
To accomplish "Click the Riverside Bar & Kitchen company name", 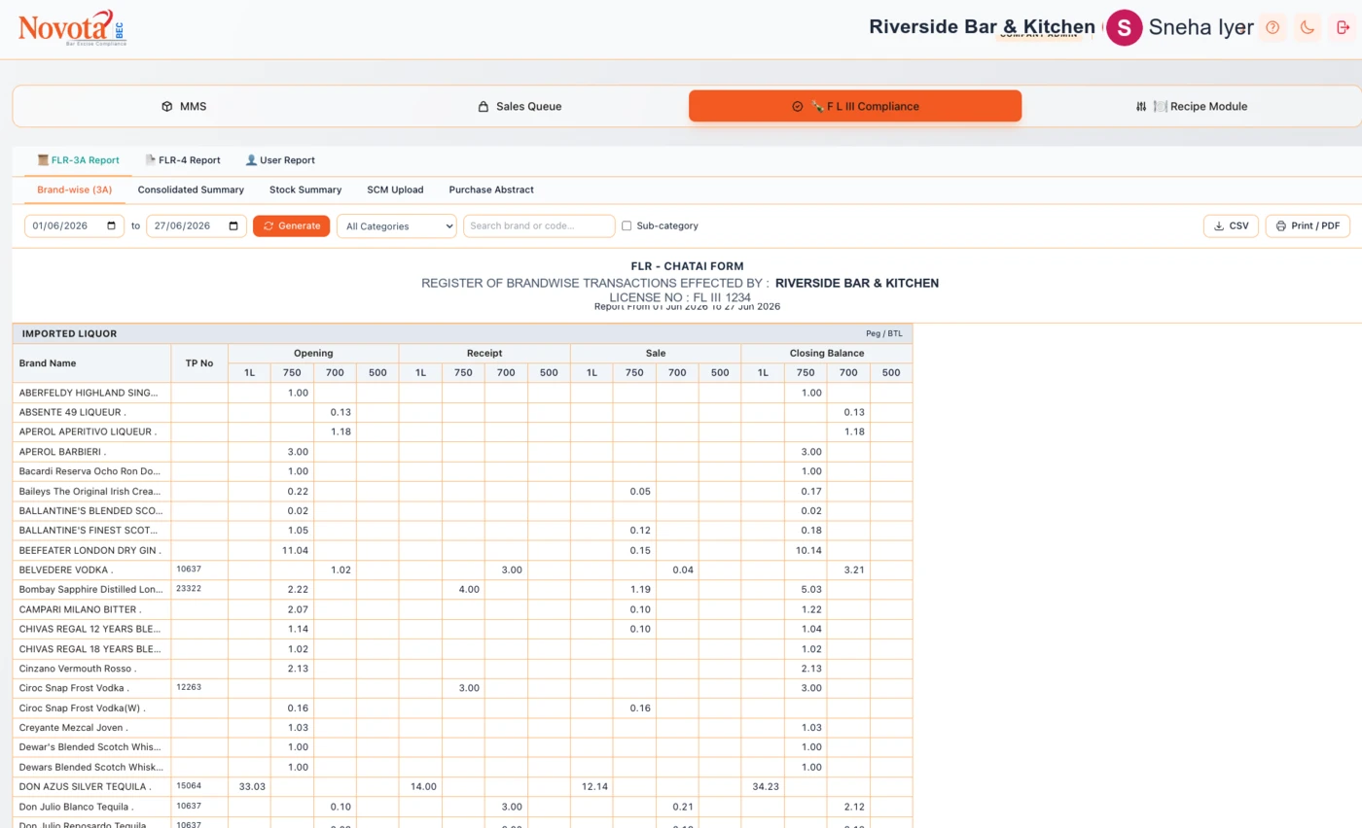I will 982,26.
